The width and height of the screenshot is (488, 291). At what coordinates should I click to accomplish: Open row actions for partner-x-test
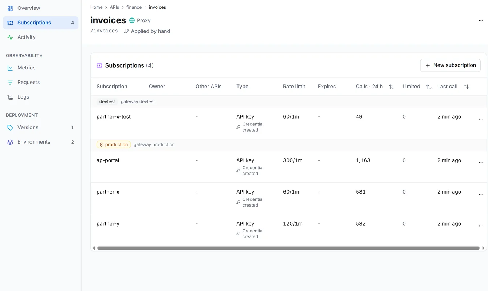[481, 119]
